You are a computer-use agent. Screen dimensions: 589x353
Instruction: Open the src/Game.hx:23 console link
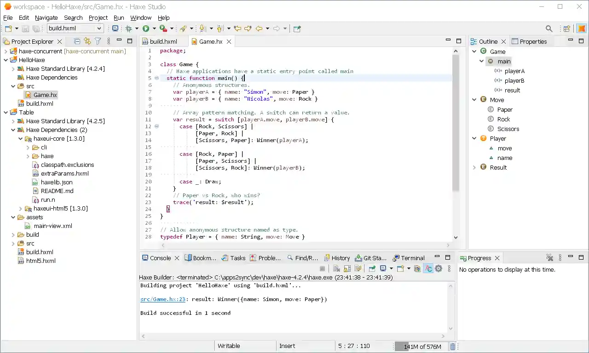[x=162, y=300]
